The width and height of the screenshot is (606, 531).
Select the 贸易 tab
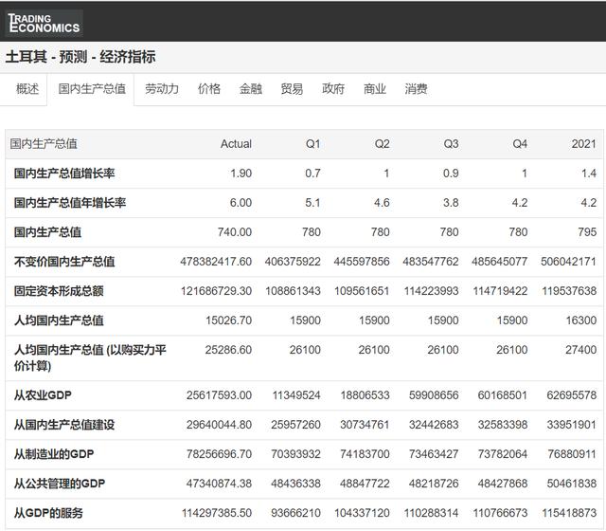[292, 89]
